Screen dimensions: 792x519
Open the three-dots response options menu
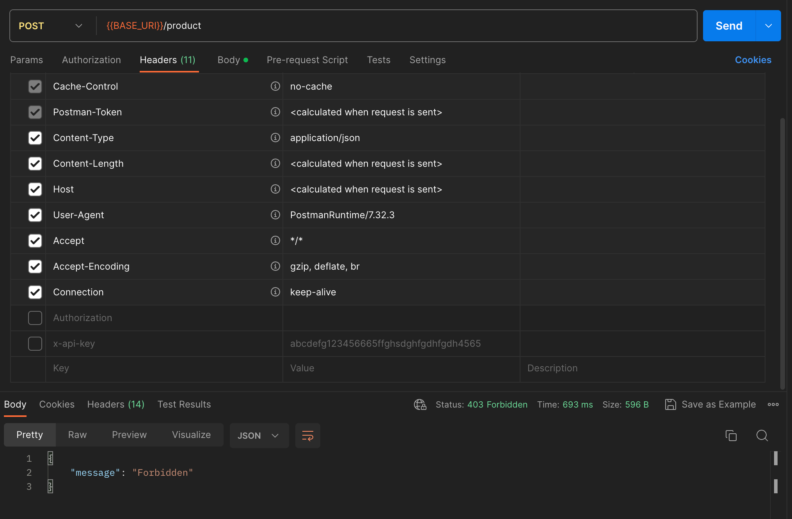click(x=773, y=404)
